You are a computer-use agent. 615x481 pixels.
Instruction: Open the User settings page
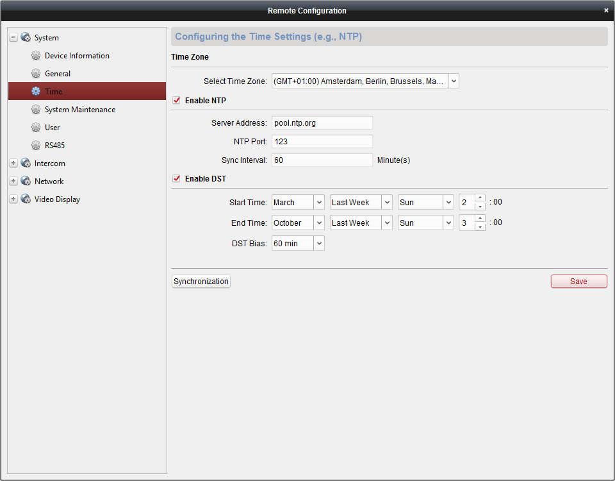tap(52, 127)
